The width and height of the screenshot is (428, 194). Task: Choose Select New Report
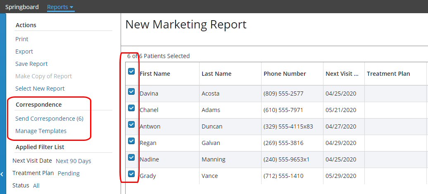click(40, 89)
